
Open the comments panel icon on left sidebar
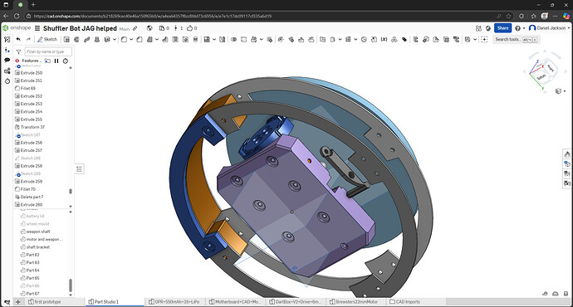click(7, 60)
